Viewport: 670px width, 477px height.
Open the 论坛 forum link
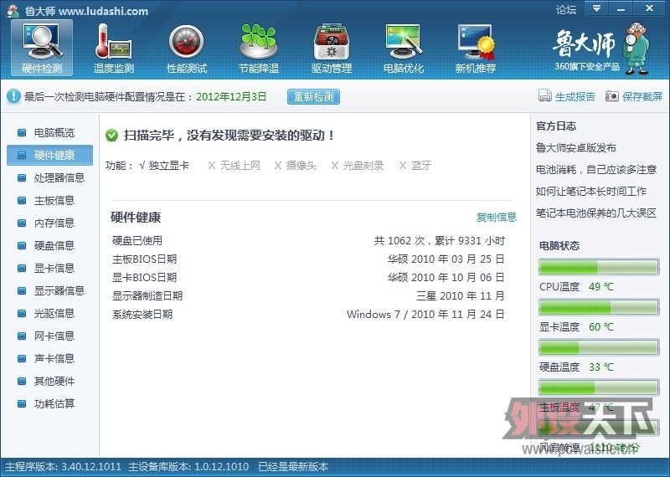tap(566, 9)
